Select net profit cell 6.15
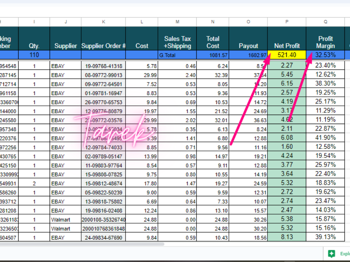Viewport: 350px width, 262px height. click(287, 84)
